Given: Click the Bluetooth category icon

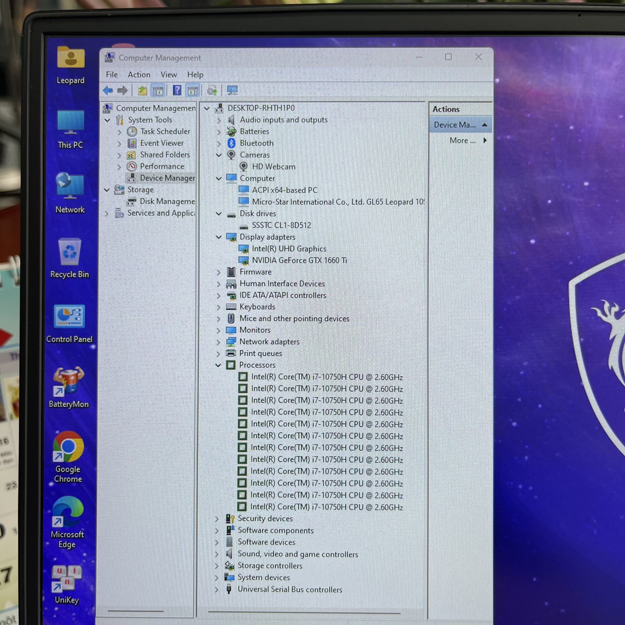Looking at the screenshot, I should click(231, 143).
